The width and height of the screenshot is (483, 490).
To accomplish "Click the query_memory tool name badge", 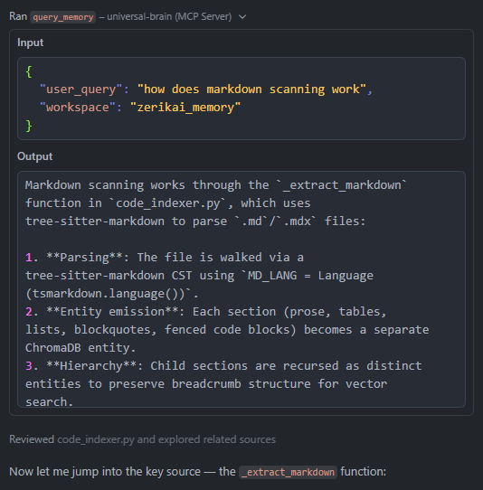I will point(62,17).
